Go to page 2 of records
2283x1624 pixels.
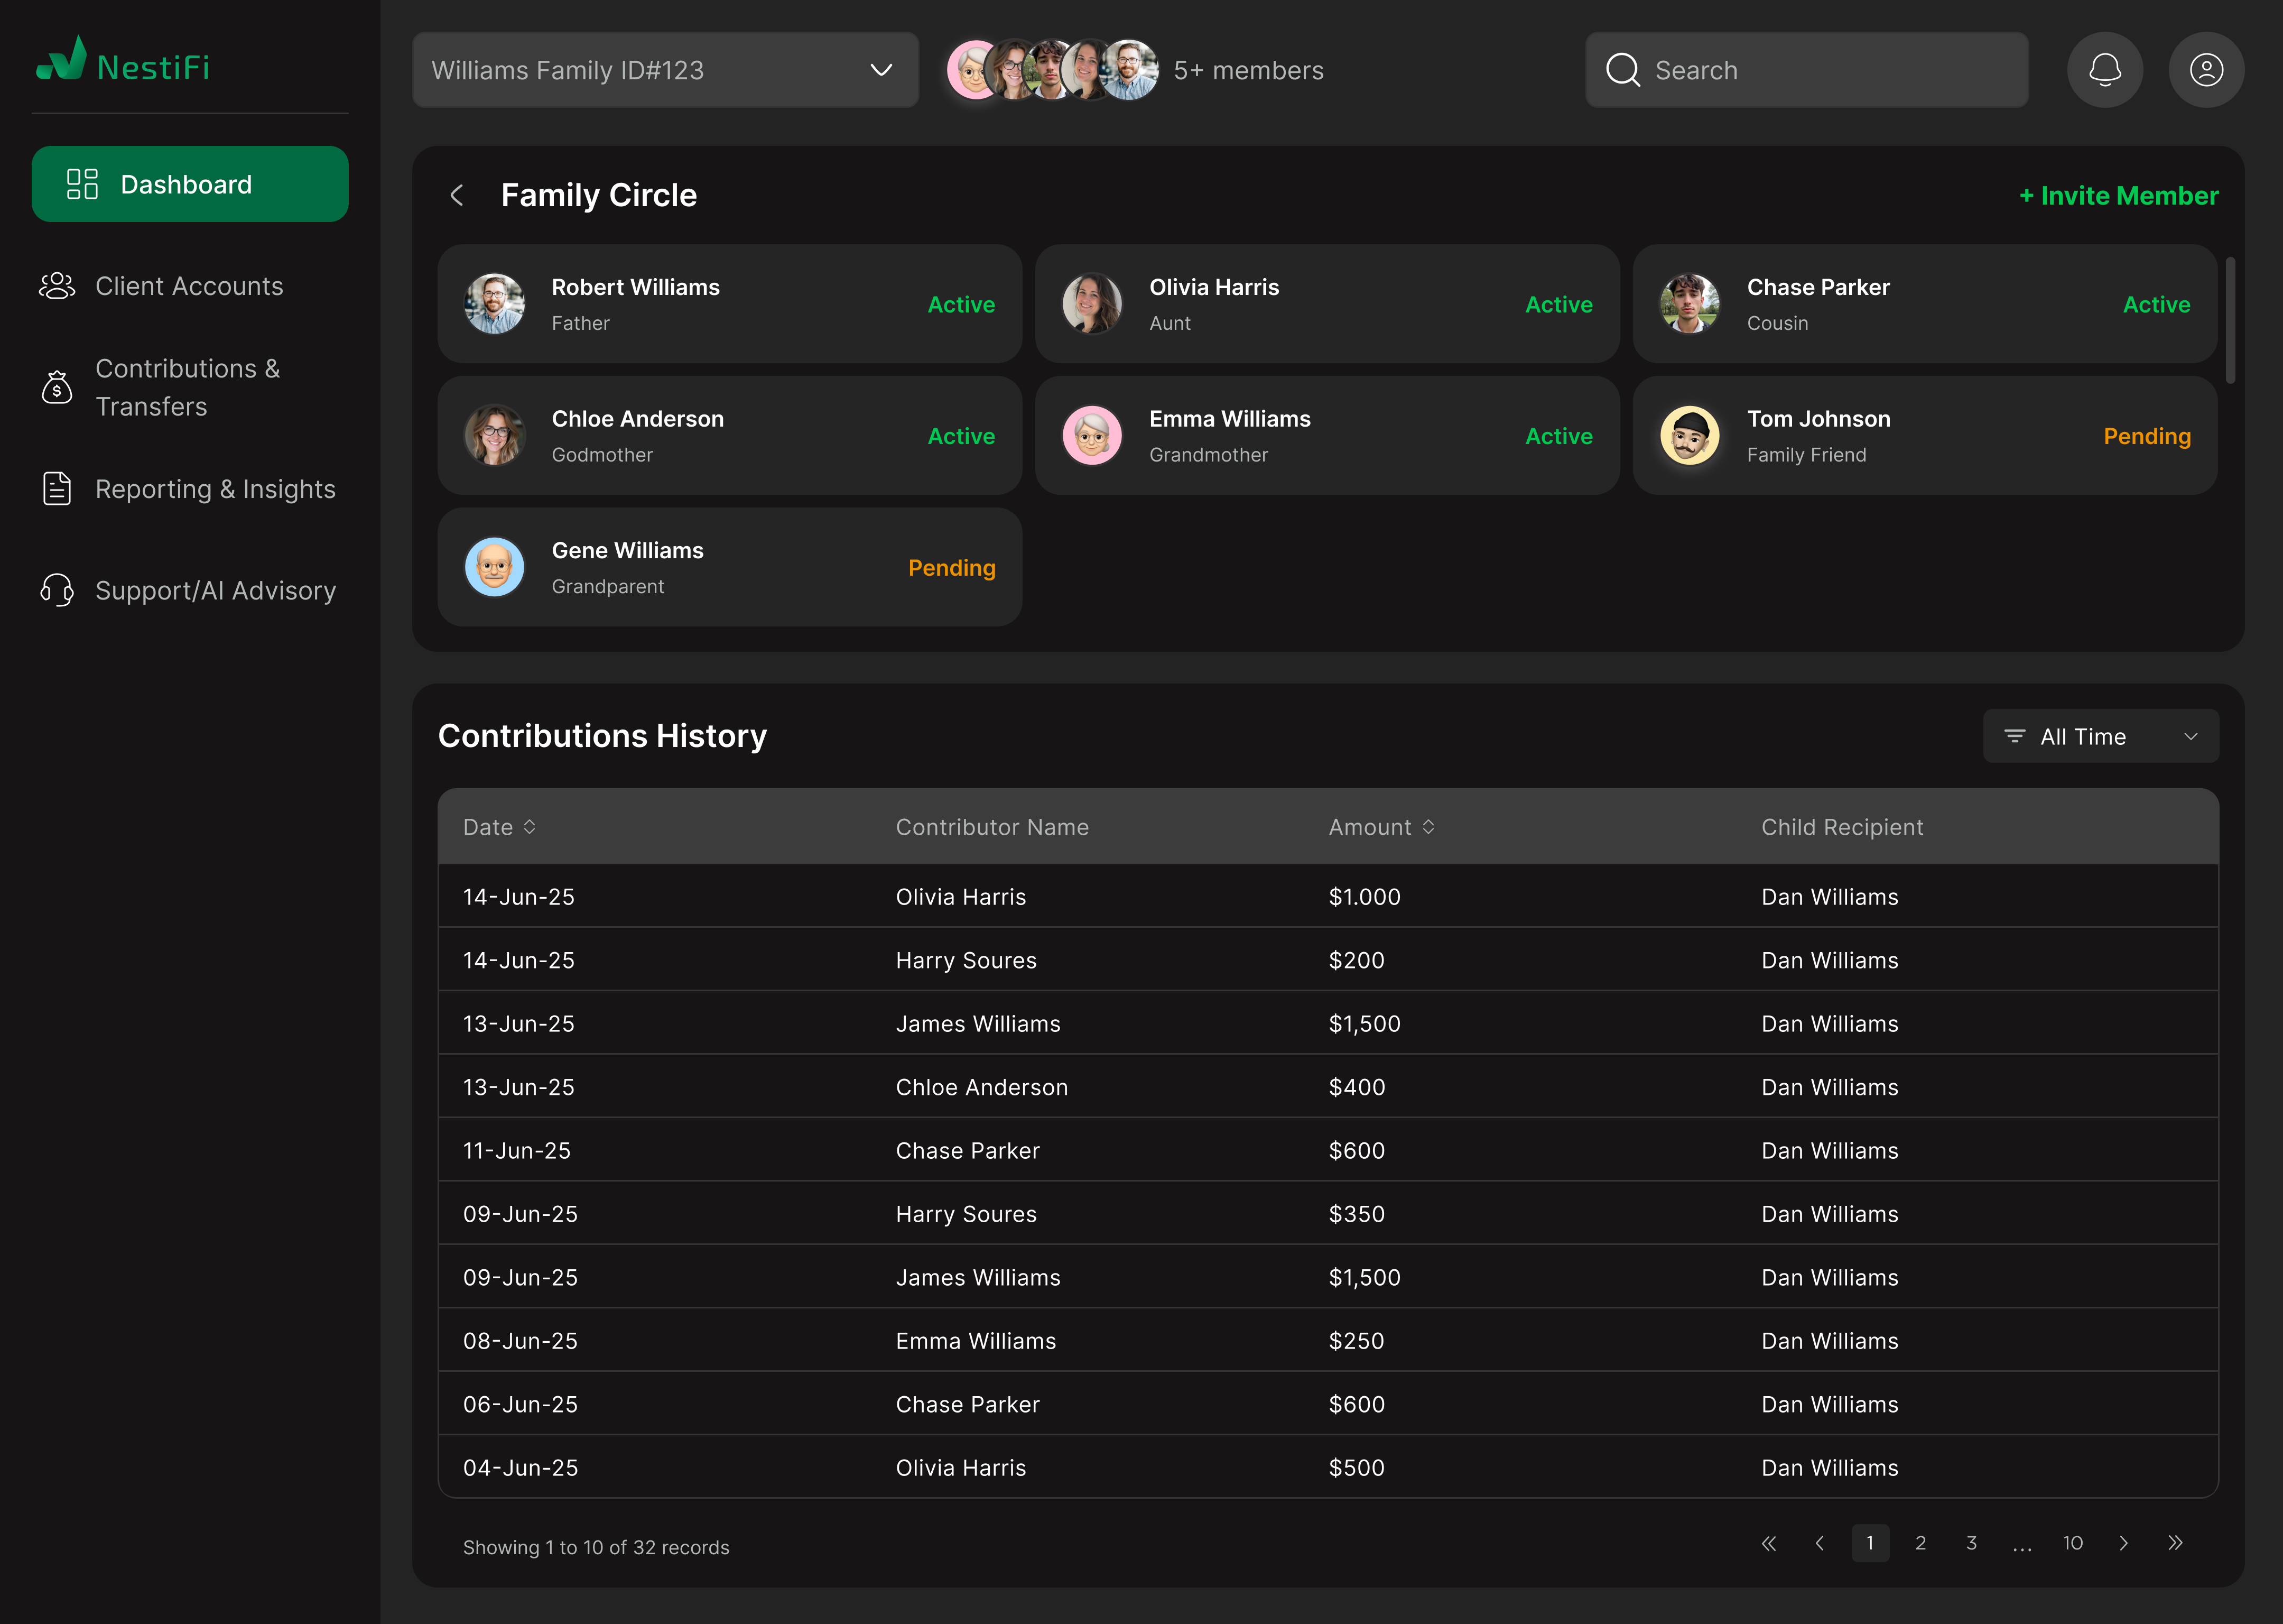coord(1920,1543)
